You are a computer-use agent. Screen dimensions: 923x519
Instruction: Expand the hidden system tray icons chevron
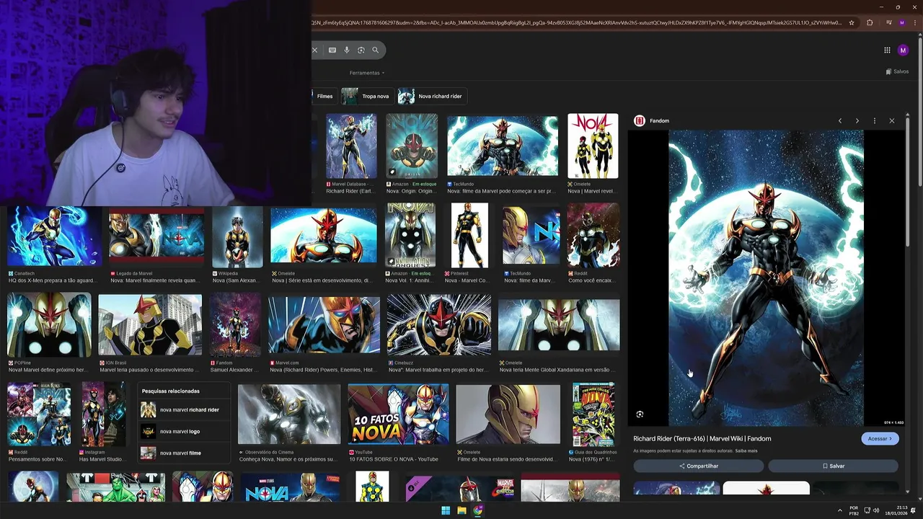pos(839,510)
